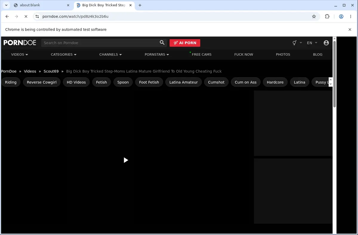Screen dimensions: 358x235
Task: Open the BLOG menu item
Action: pyautogui.click(x=317, y=54)
